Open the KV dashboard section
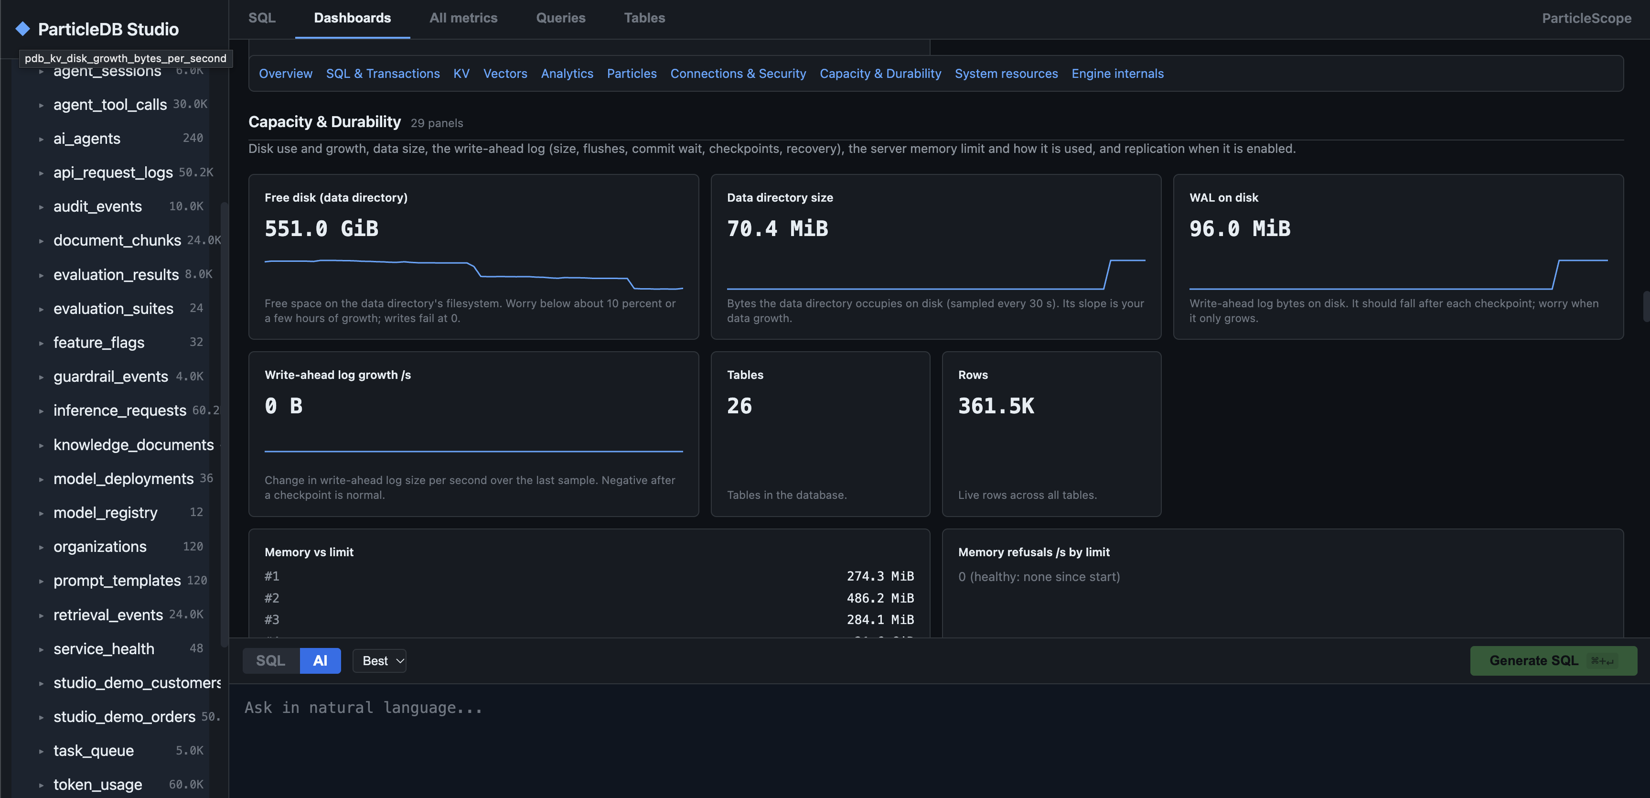This screenshot has width=1650, height=798. click(461, 74)
